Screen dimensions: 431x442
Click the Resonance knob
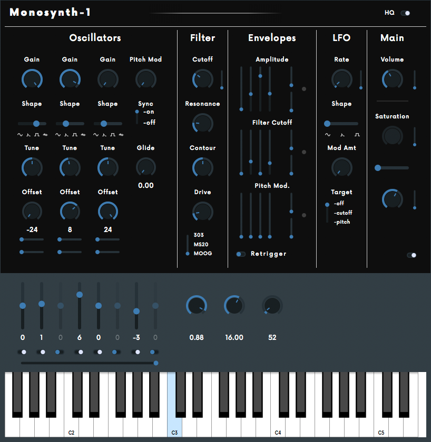point(202,124)
